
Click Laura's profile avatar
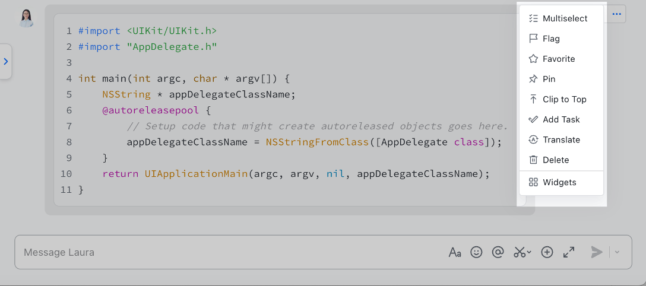coord(26,18)
